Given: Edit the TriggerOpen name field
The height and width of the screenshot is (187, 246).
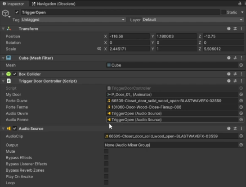Looking at the screenshot, I should [121, 12].
